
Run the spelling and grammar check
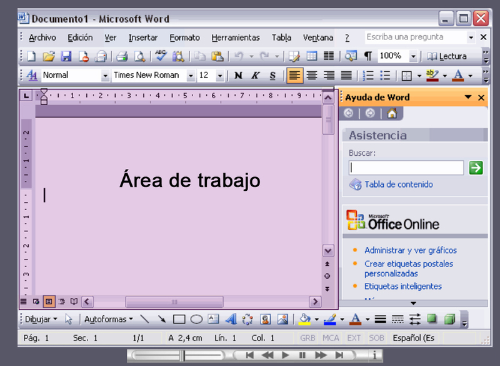[x=161, y=56]
